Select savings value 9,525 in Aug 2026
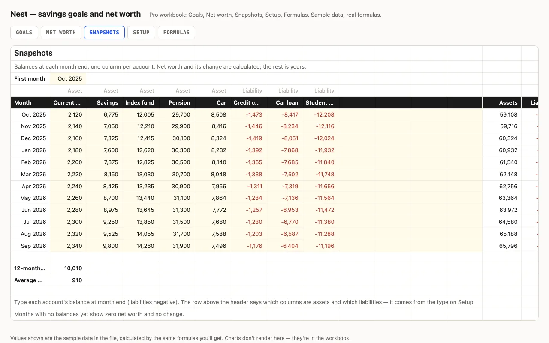This screenshot has height=343, width=549. click(104, 234)
